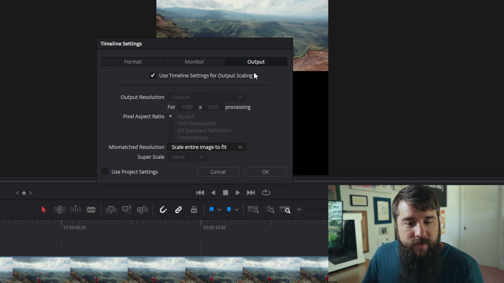The width and height of the screenshot is (504, 283).
Task: Activate the Trim Edit mode tool
Action: (x=59, y=210)
